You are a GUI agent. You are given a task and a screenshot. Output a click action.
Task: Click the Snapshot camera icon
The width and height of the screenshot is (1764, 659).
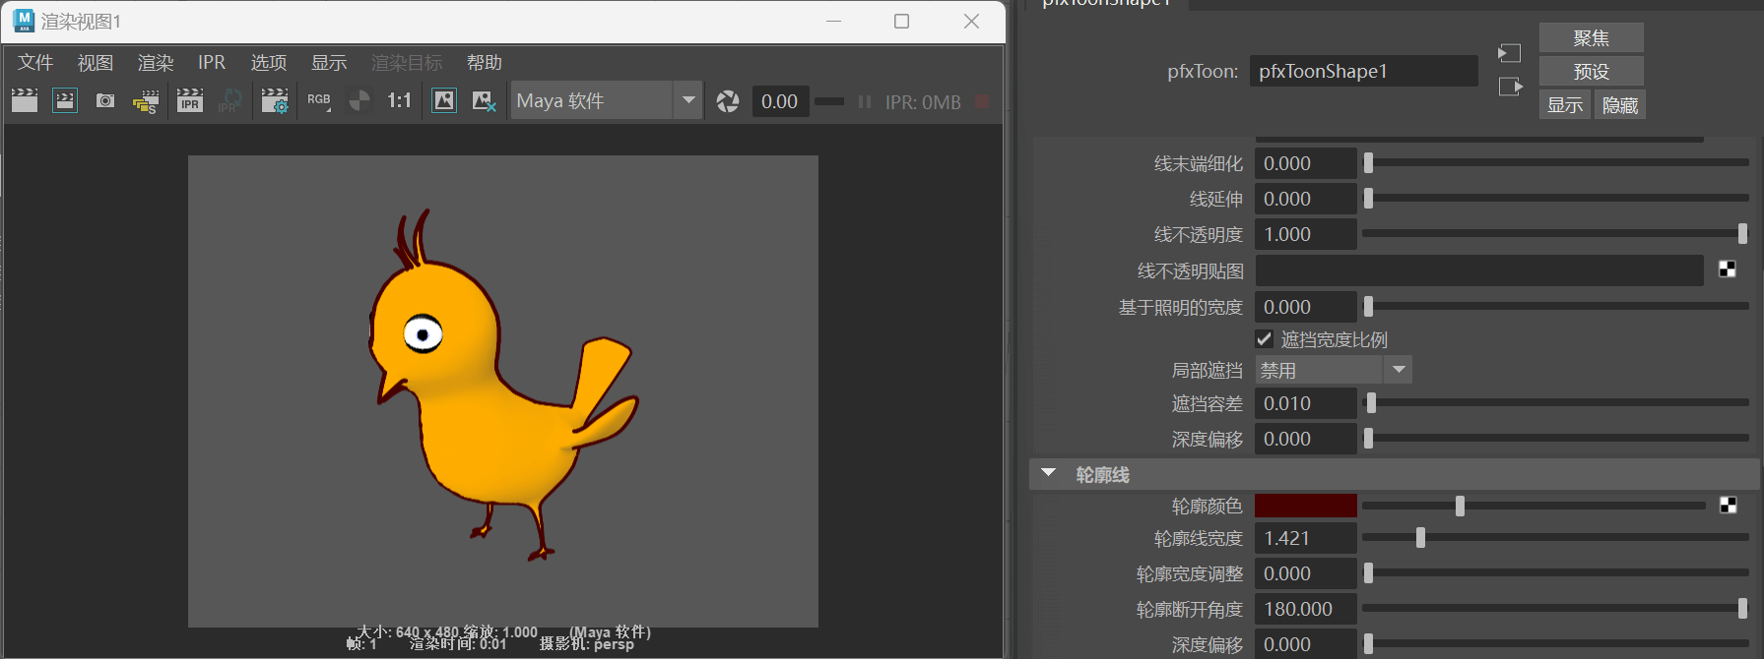click(105, 100)
